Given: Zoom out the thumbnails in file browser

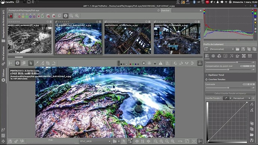Looking at the screenshot, I should click(x=71, y=16).
